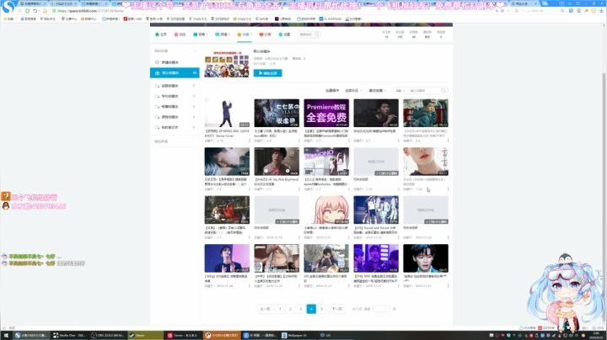
Task: Go to page 3
Action: pos(301,309)
